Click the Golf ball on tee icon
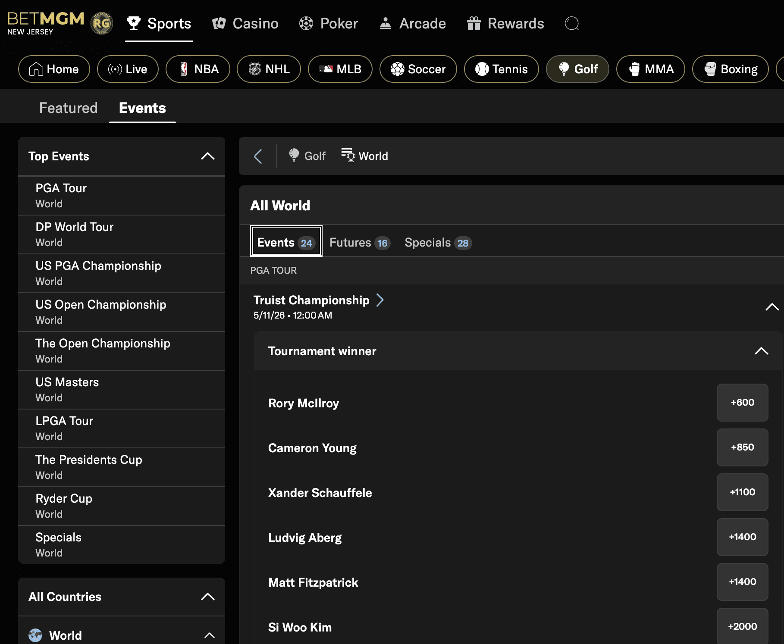The image size is (784, 644). coord(564,69)
